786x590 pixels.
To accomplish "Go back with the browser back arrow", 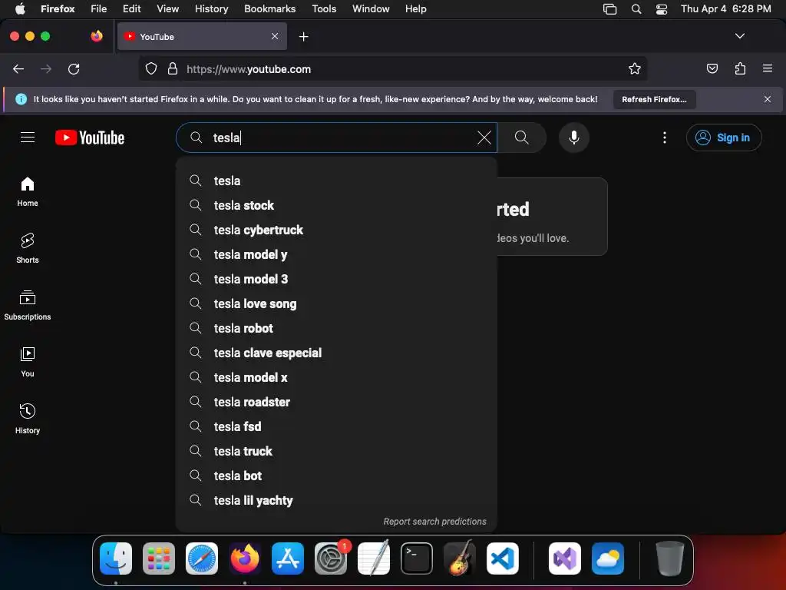I will [x=18, y=68].
